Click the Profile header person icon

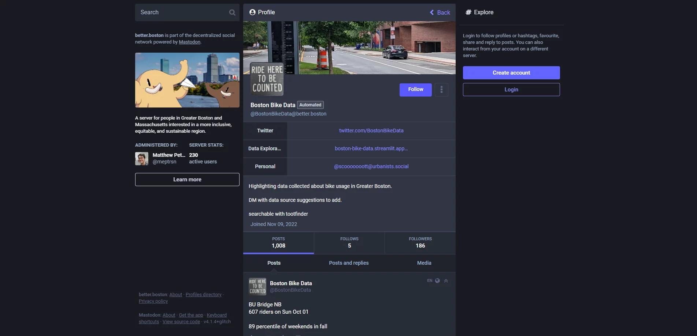(252, 12)
